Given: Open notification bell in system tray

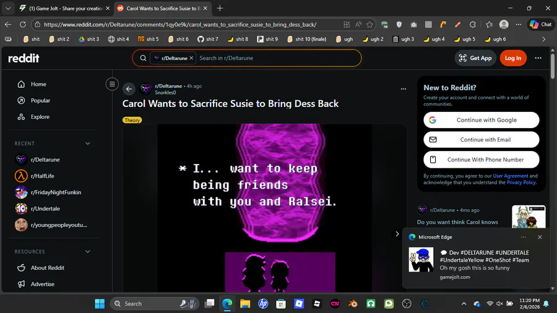Looking at the screenshot, I should (x=546, y=304).
